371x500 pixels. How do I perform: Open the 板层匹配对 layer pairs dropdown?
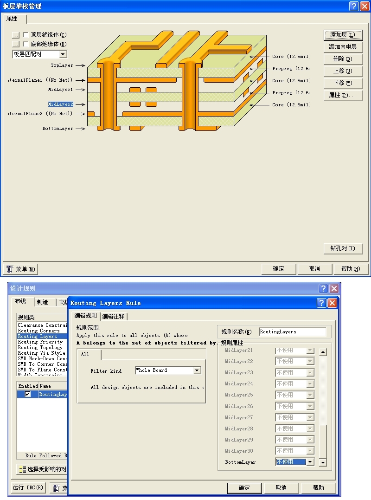(x=63, y=54)
